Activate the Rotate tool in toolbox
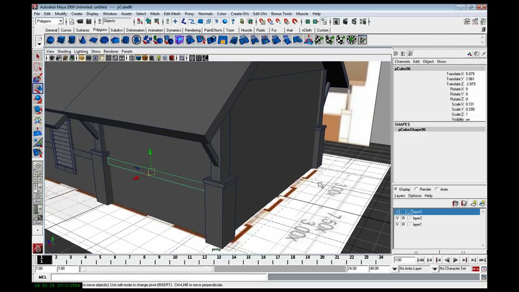 click(x=38, y=99)
